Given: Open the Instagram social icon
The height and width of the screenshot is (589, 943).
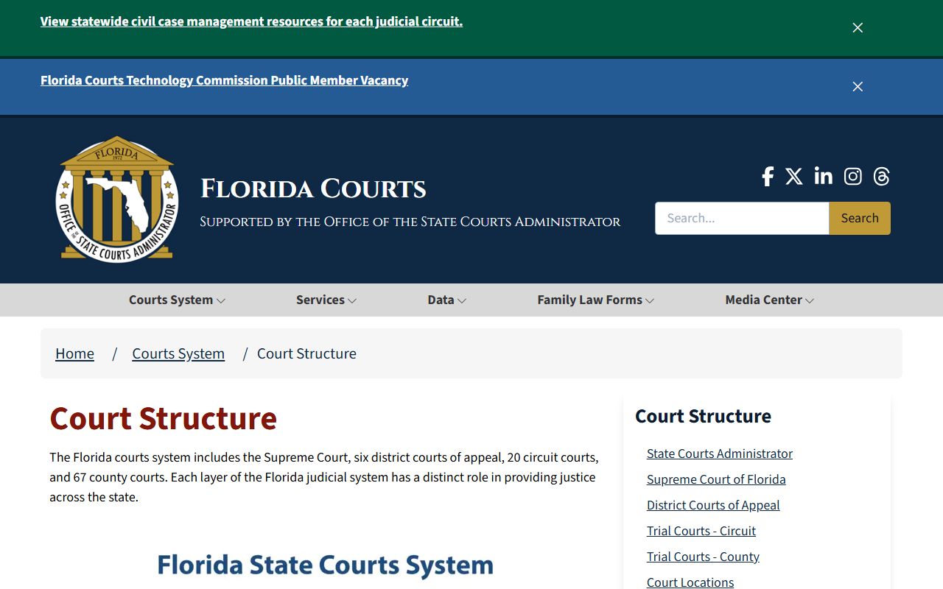Looking at the screenshot, I should pyautogui.click(x=853, y=177).
